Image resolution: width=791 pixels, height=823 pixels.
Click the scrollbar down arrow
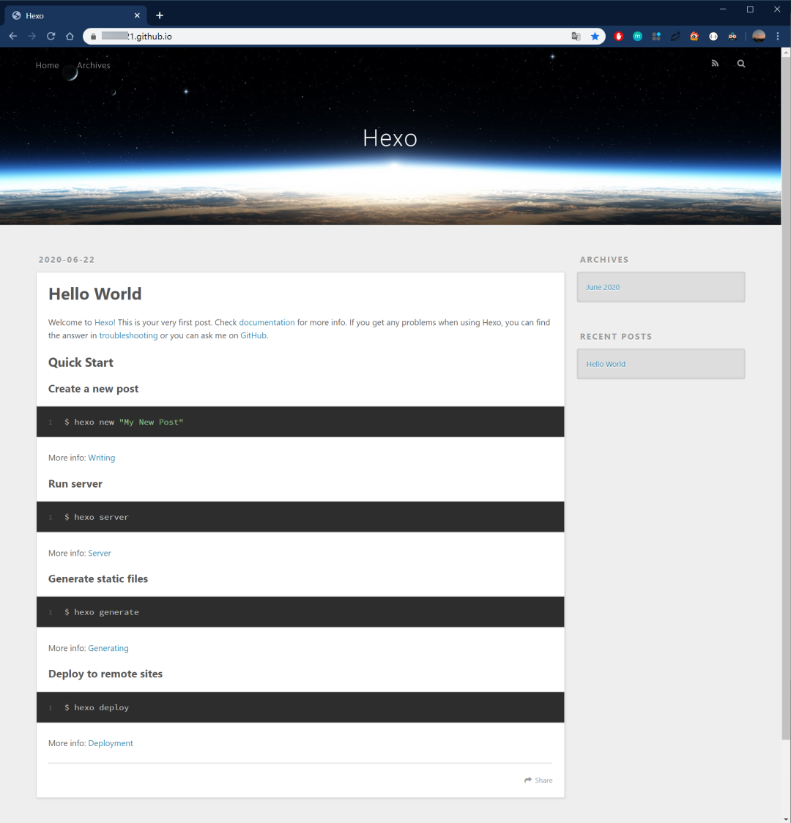pos(786,819)
